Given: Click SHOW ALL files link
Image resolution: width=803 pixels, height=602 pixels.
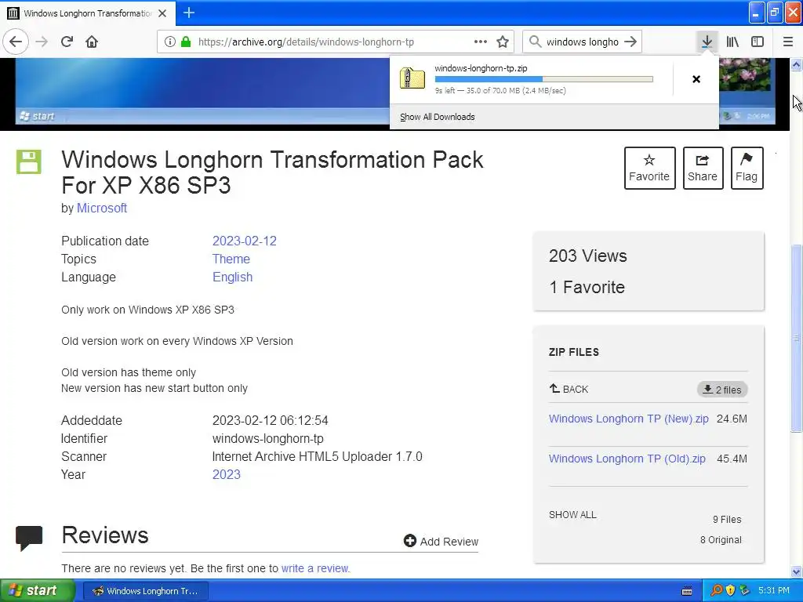Looking at the screenshot, I should 572,514.
